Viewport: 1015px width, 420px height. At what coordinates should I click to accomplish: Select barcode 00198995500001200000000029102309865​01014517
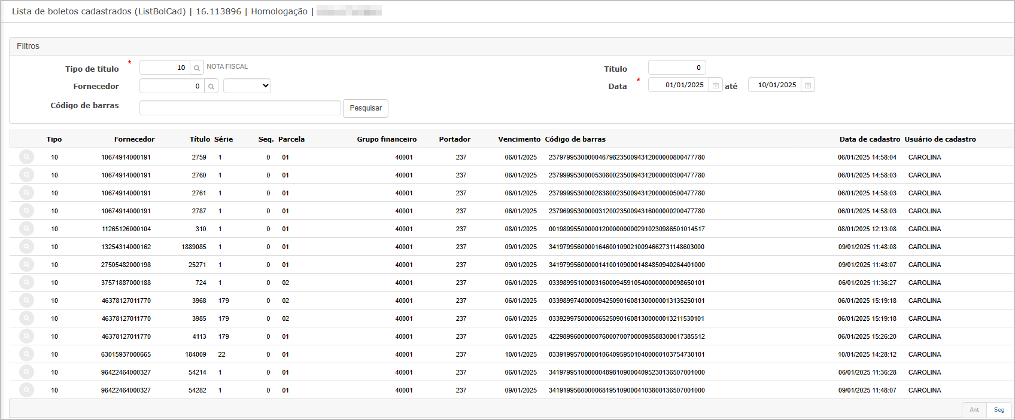click(x=627, y=229)
